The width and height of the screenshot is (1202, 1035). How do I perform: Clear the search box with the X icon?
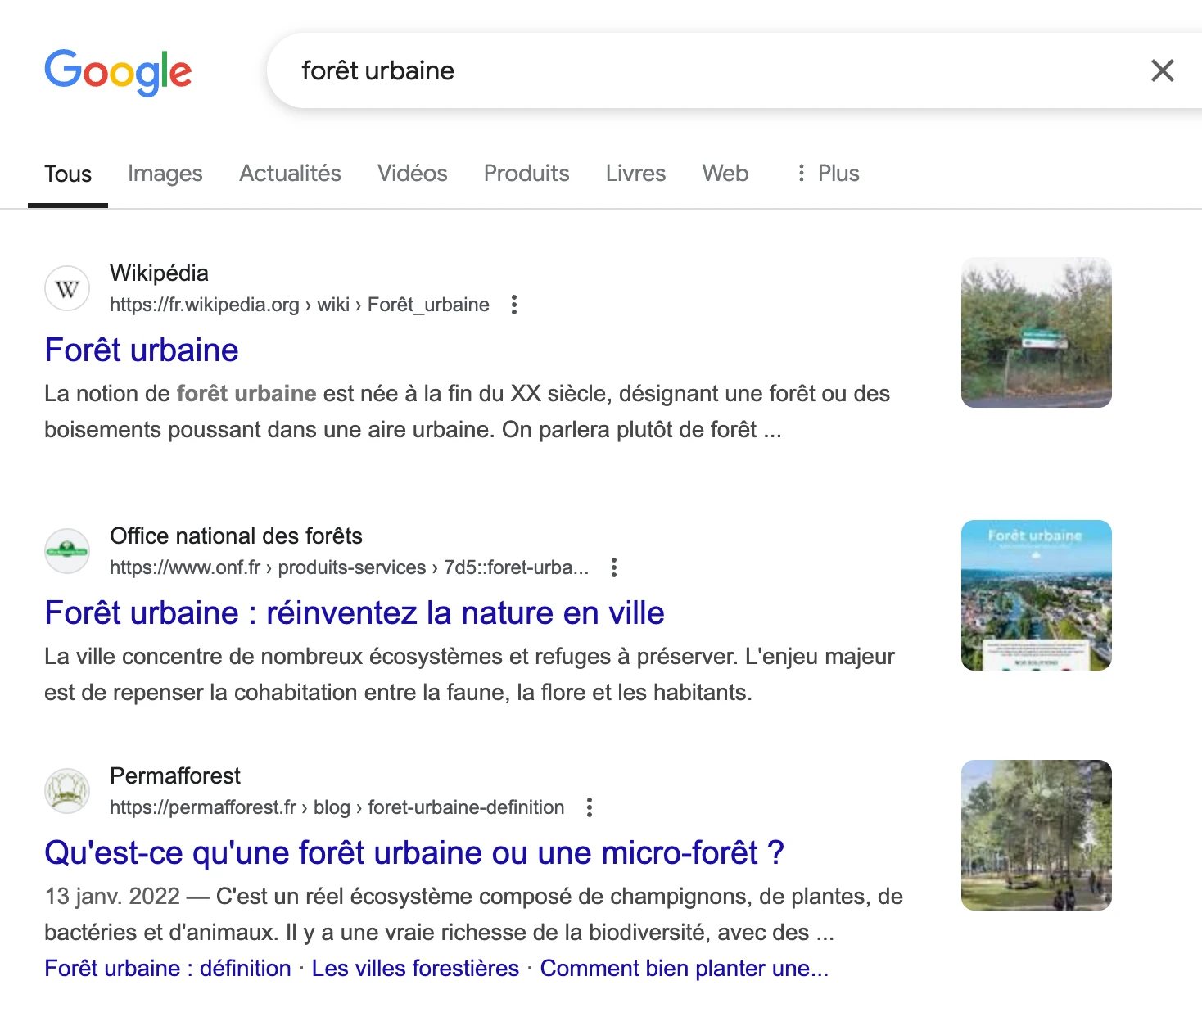1162,70
